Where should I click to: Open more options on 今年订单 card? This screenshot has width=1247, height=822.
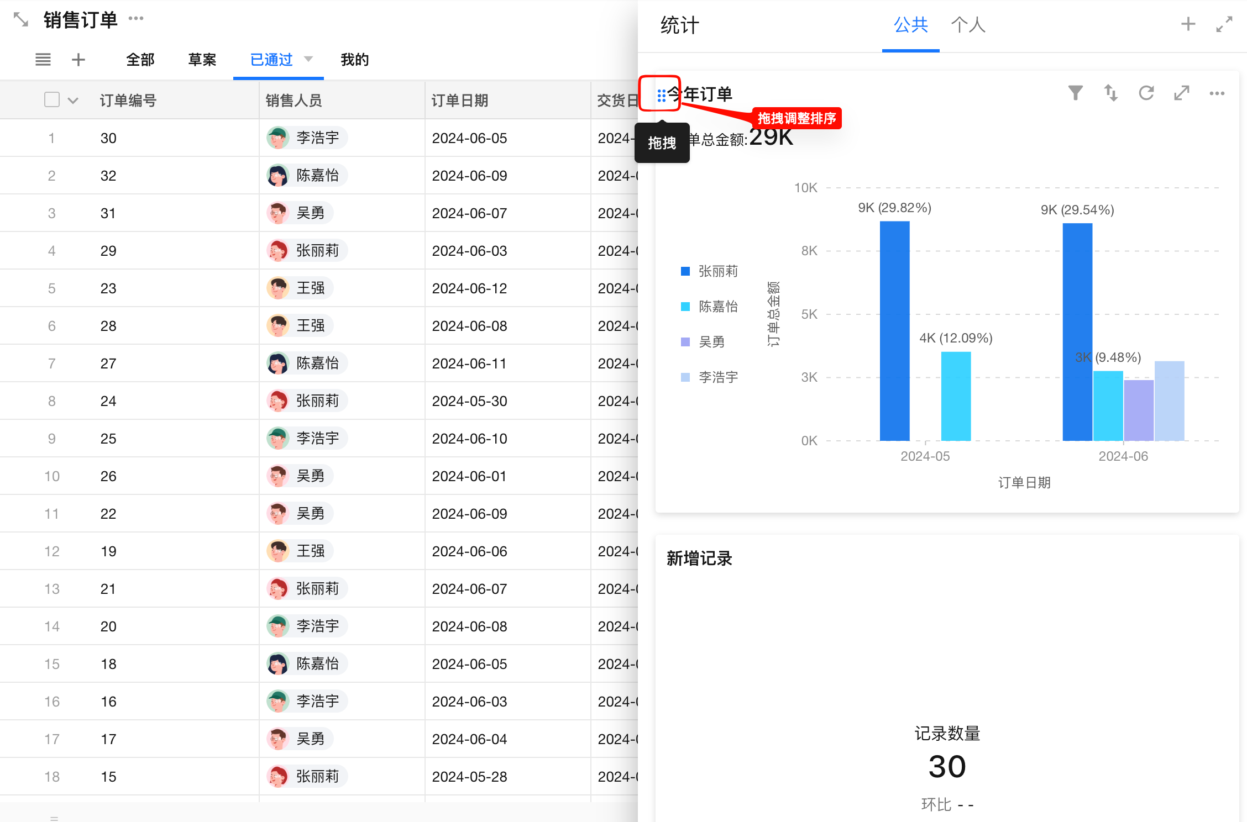pos(1217,93)
